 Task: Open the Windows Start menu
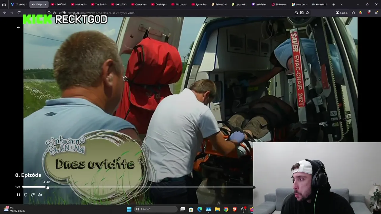click(x=129, y=209)
